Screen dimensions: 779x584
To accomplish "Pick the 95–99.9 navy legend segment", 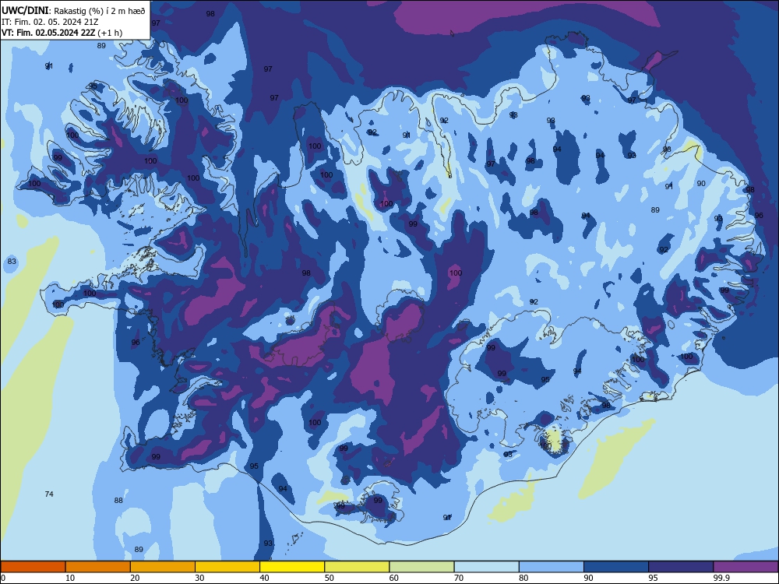I will click(x=681, y=567).
